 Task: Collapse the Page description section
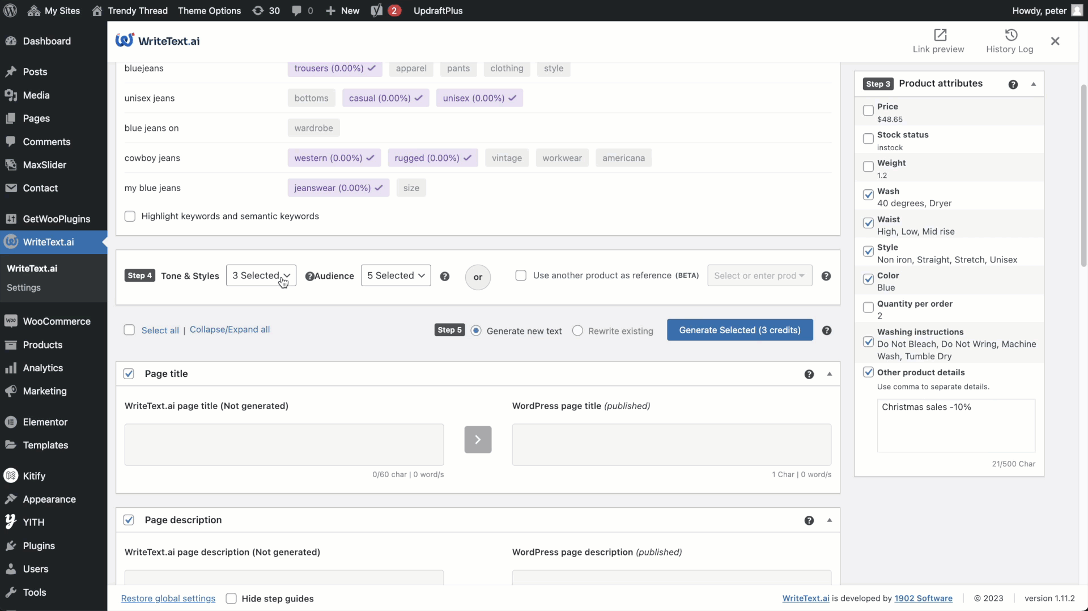click(x=830, y=520)
